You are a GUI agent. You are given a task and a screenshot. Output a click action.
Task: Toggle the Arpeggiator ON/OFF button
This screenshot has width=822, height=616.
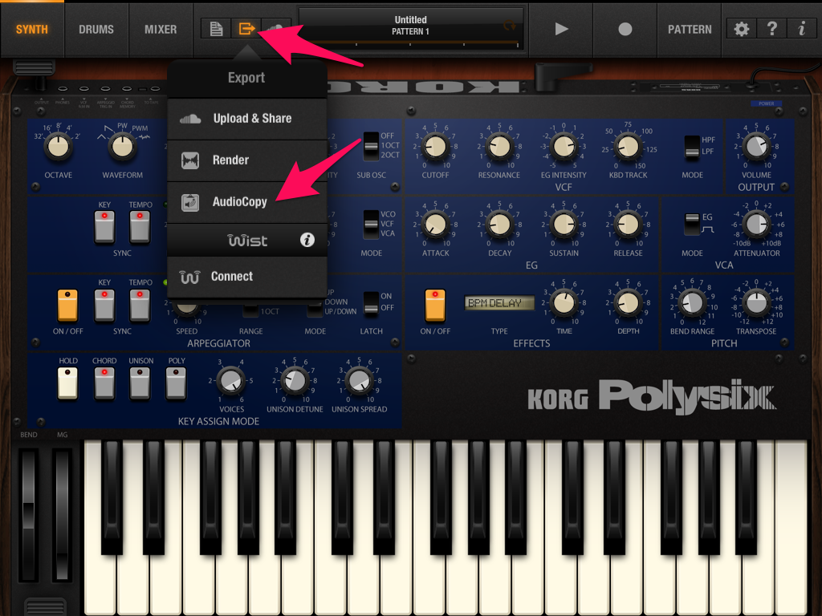67,305
